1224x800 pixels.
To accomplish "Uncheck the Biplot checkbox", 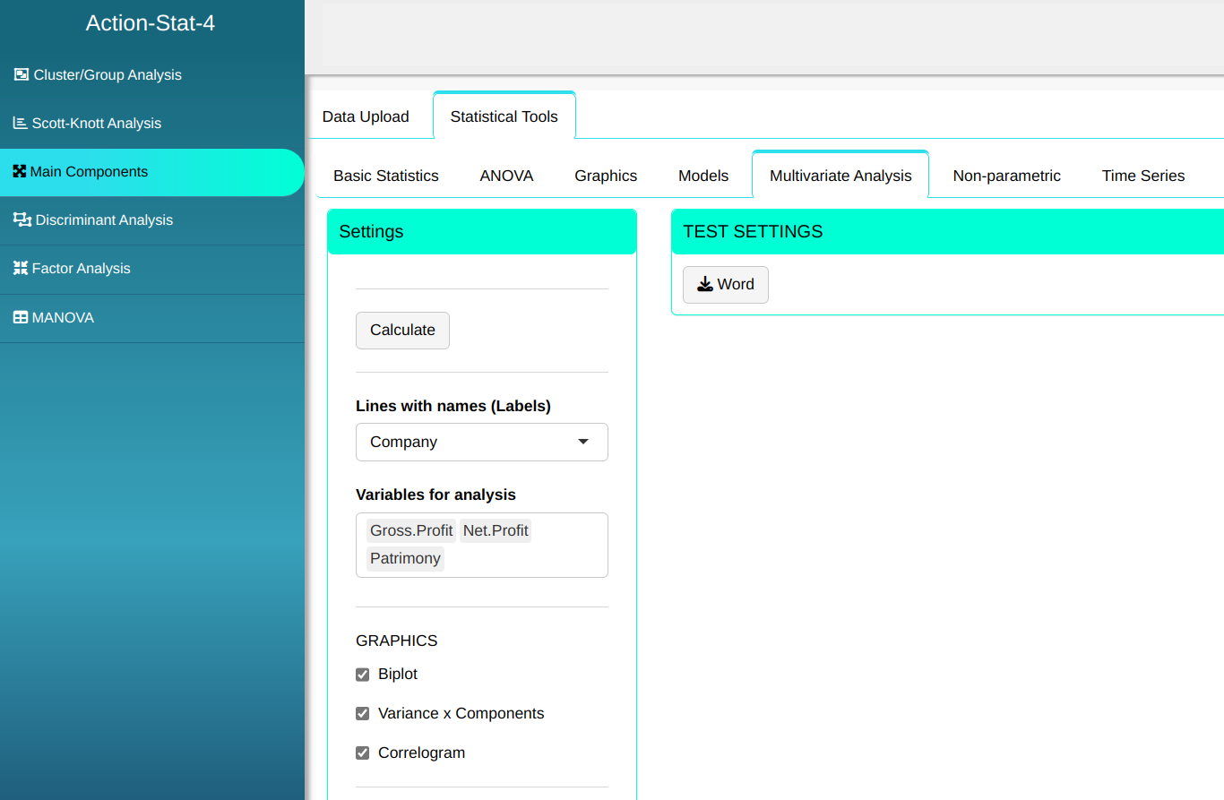I will [363, 675].
